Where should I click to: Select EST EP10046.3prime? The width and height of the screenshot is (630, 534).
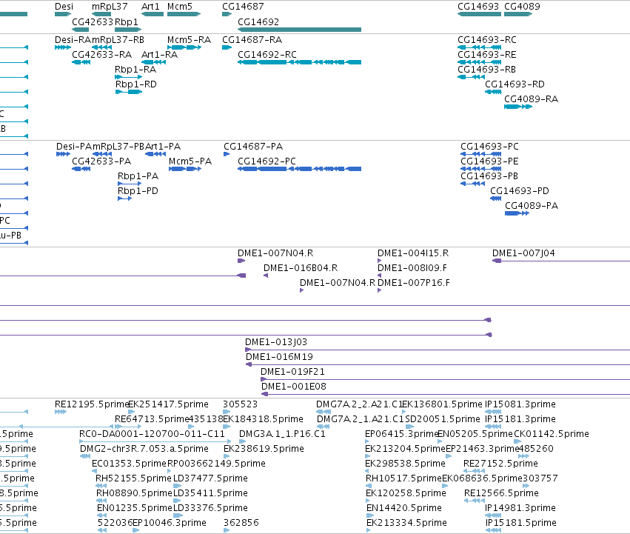pyautogui.click(x=135, y=530)
